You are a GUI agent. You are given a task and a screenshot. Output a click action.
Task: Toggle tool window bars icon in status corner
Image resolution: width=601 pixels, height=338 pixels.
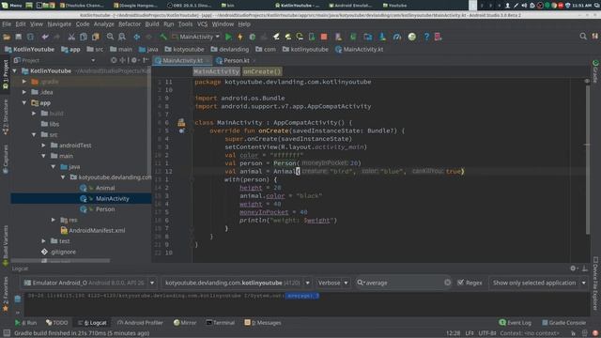coord(7,333)
